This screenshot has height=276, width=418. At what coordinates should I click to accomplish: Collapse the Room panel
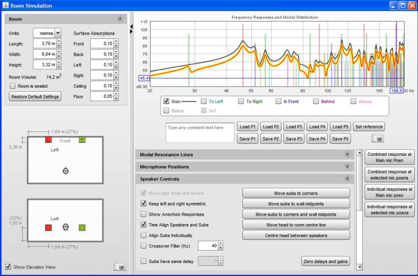120,19
